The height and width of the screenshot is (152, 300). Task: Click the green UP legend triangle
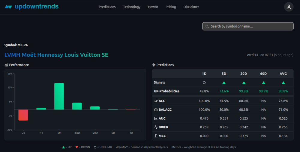[64, 147]
